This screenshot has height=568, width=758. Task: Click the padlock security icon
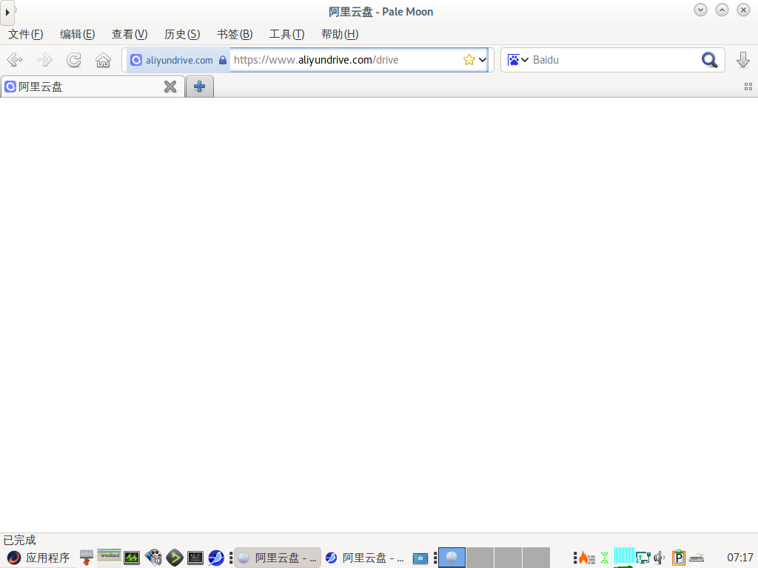223,60
